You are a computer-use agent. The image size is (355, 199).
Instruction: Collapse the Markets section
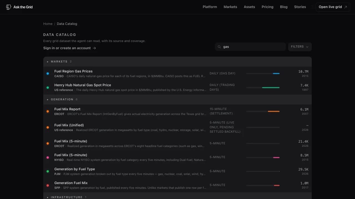pyautogui.click(x=177, y=62)
